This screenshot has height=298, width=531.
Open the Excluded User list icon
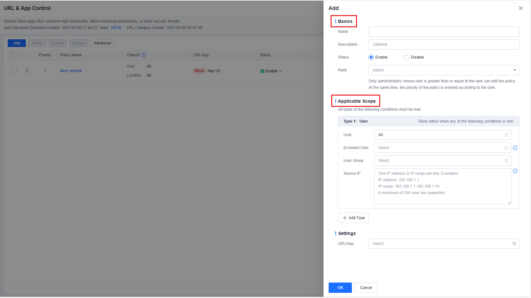506,148
